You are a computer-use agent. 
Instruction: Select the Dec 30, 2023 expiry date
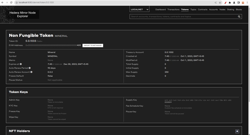point(76,64)
